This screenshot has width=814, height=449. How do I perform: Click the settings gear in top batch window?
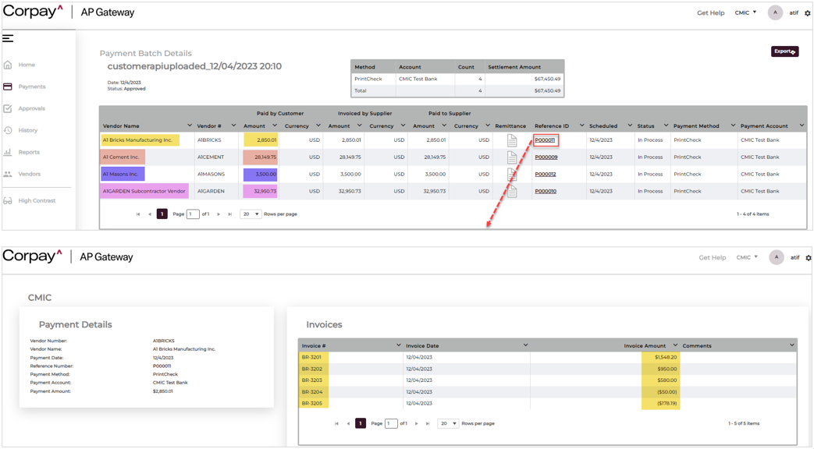click(807, 13)
